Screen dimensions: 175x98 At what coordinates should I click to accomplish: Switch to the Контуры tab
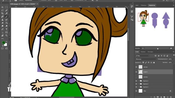coord(150,52)
